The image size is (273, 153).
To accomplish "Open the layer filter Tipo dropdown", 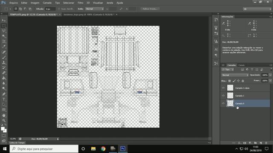I will (x=227, y=70).
